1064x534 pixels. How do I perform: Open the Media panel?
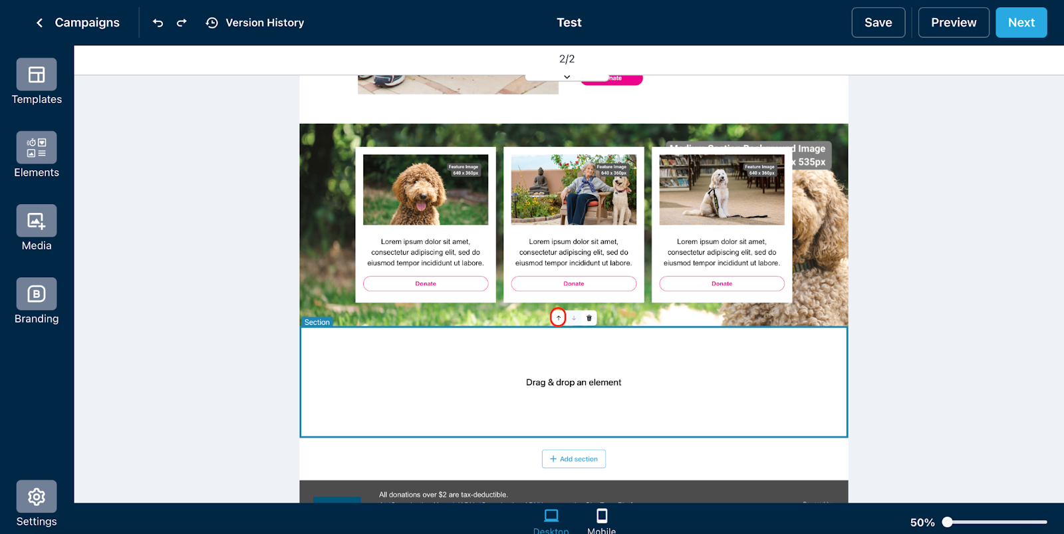(x=37, y=228)
